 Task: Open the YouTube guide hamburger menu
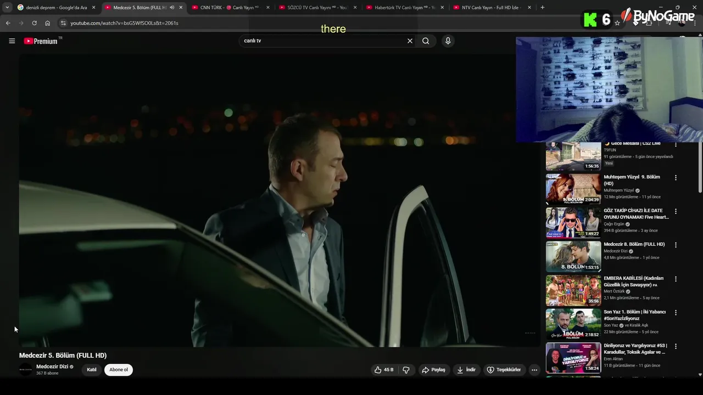(12, 41)
